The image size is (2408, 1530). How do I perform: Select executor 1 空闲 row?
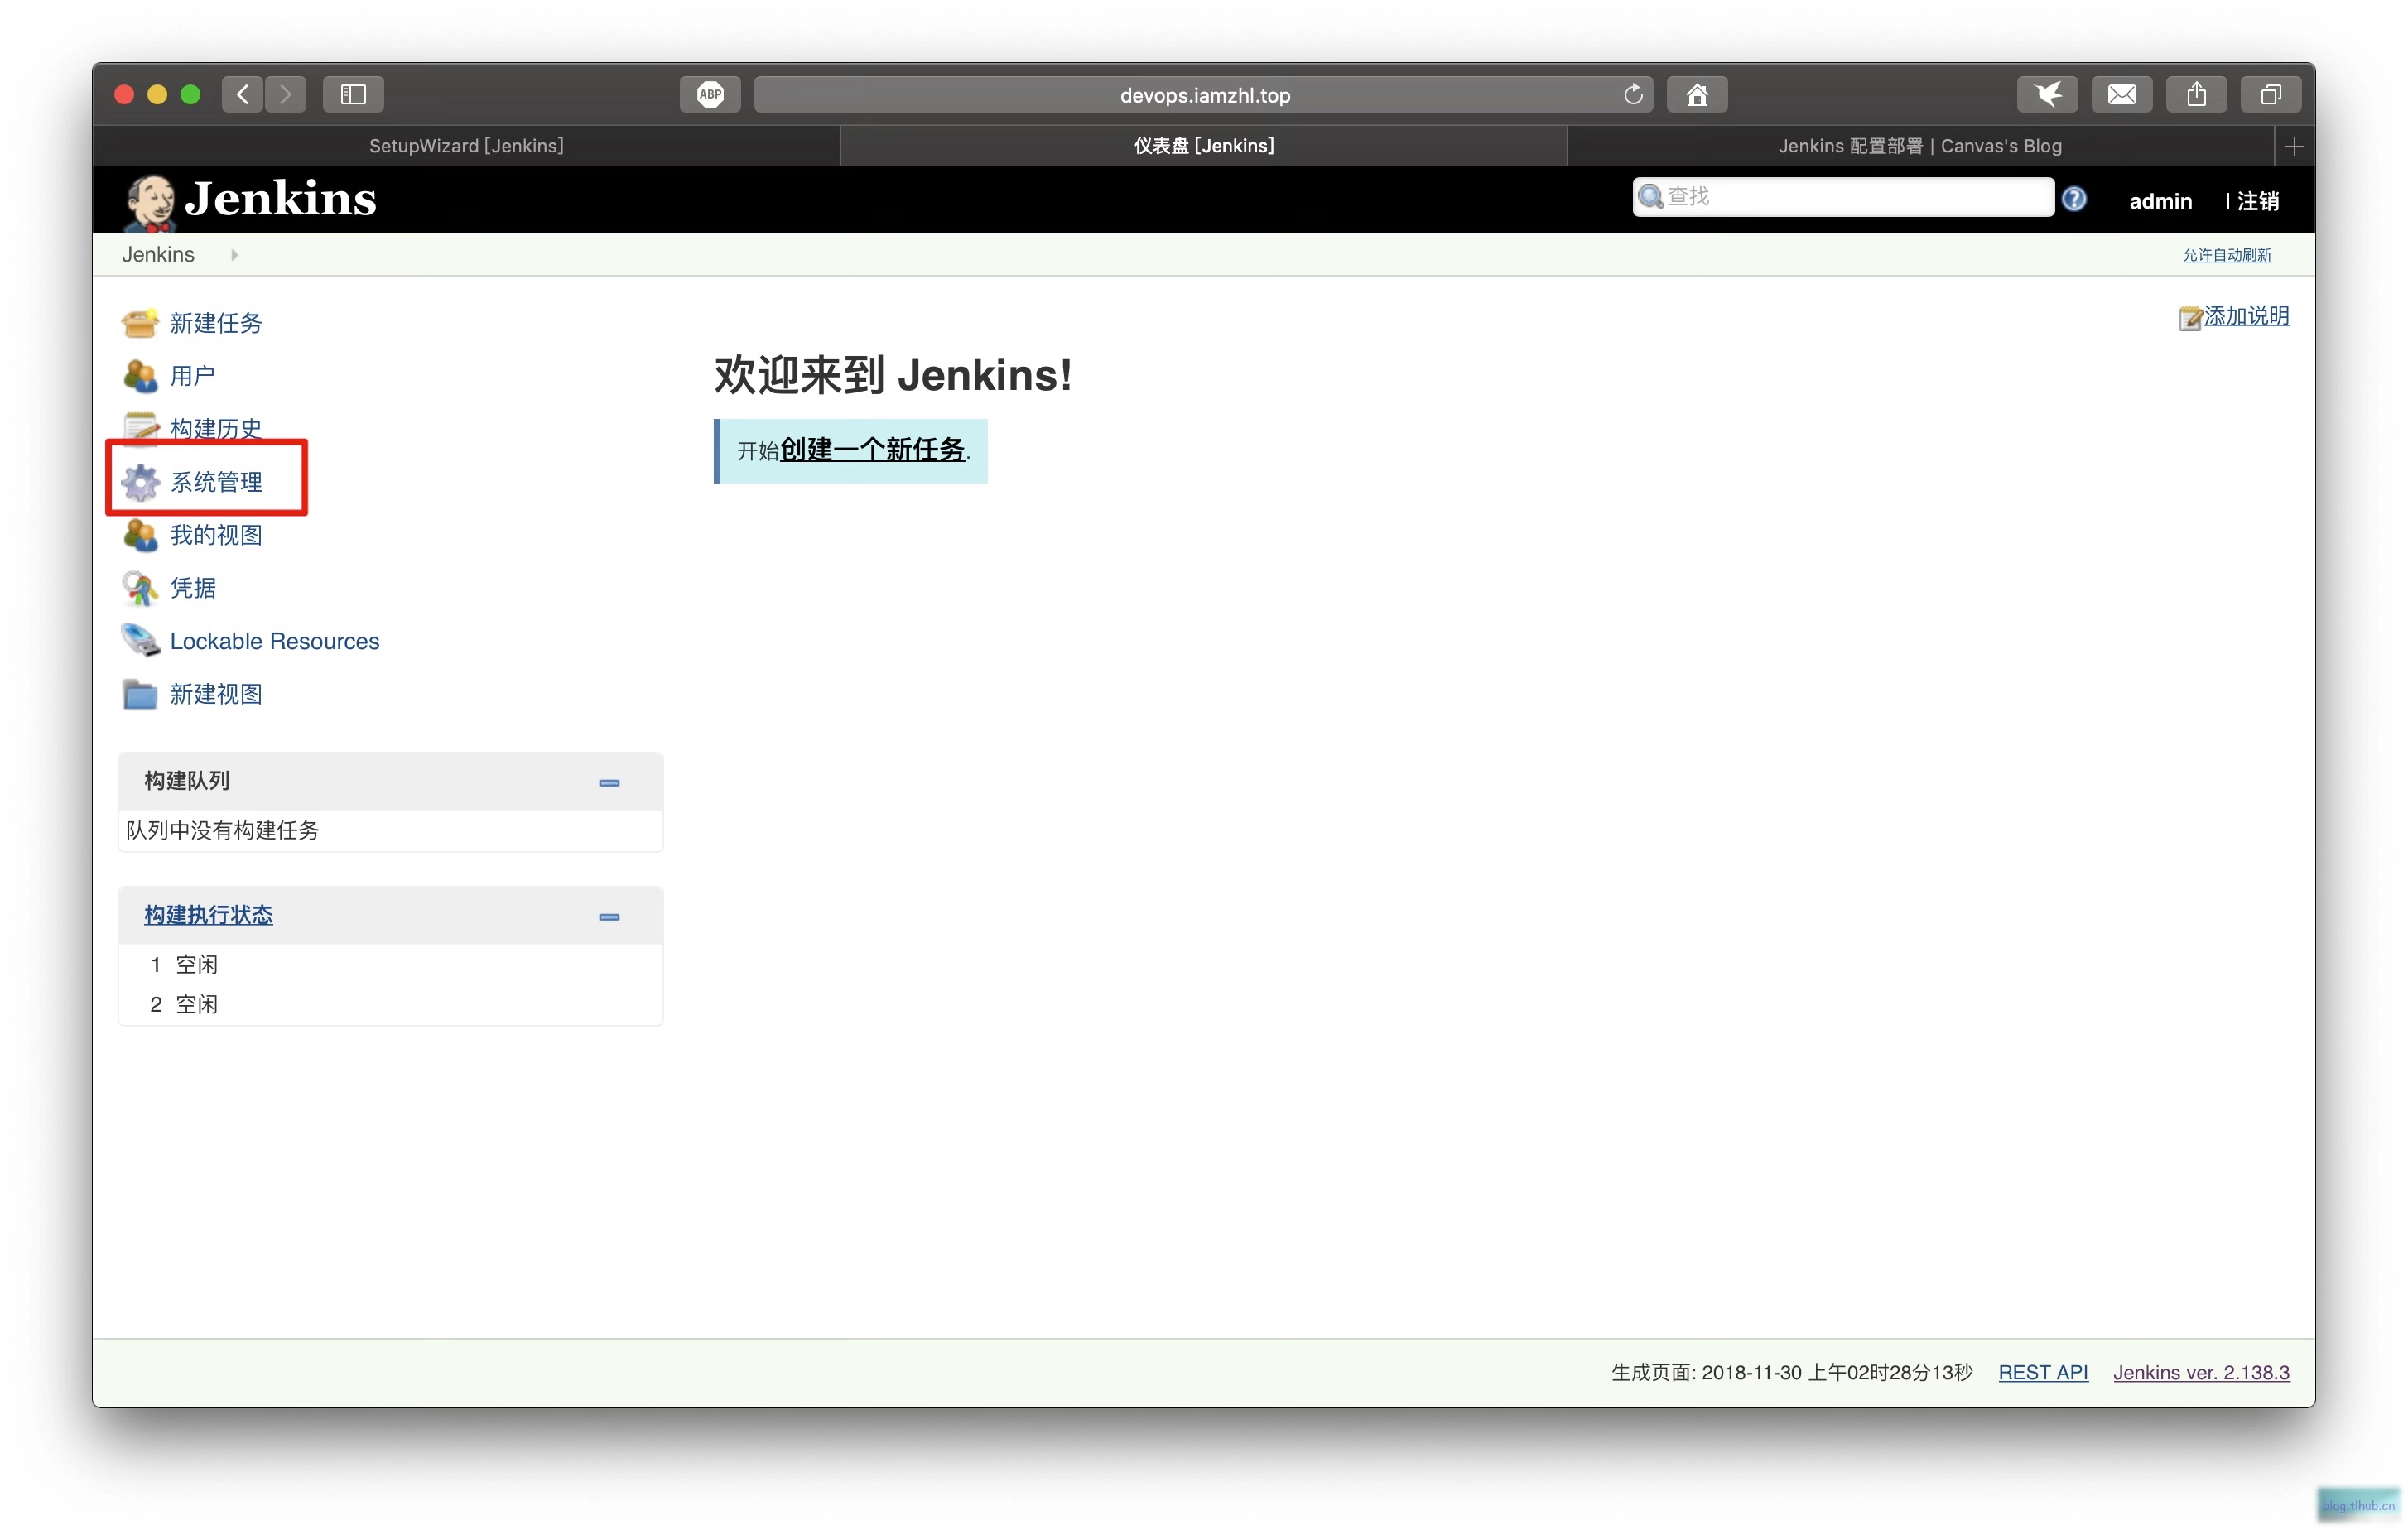(390, 965)
